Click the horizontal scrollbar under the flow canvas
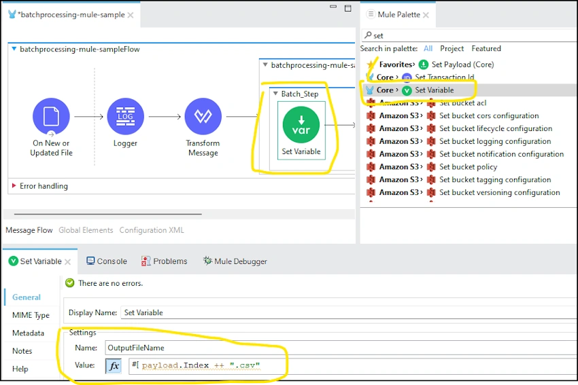The image size is (578, 385). (x=108, y=214)
